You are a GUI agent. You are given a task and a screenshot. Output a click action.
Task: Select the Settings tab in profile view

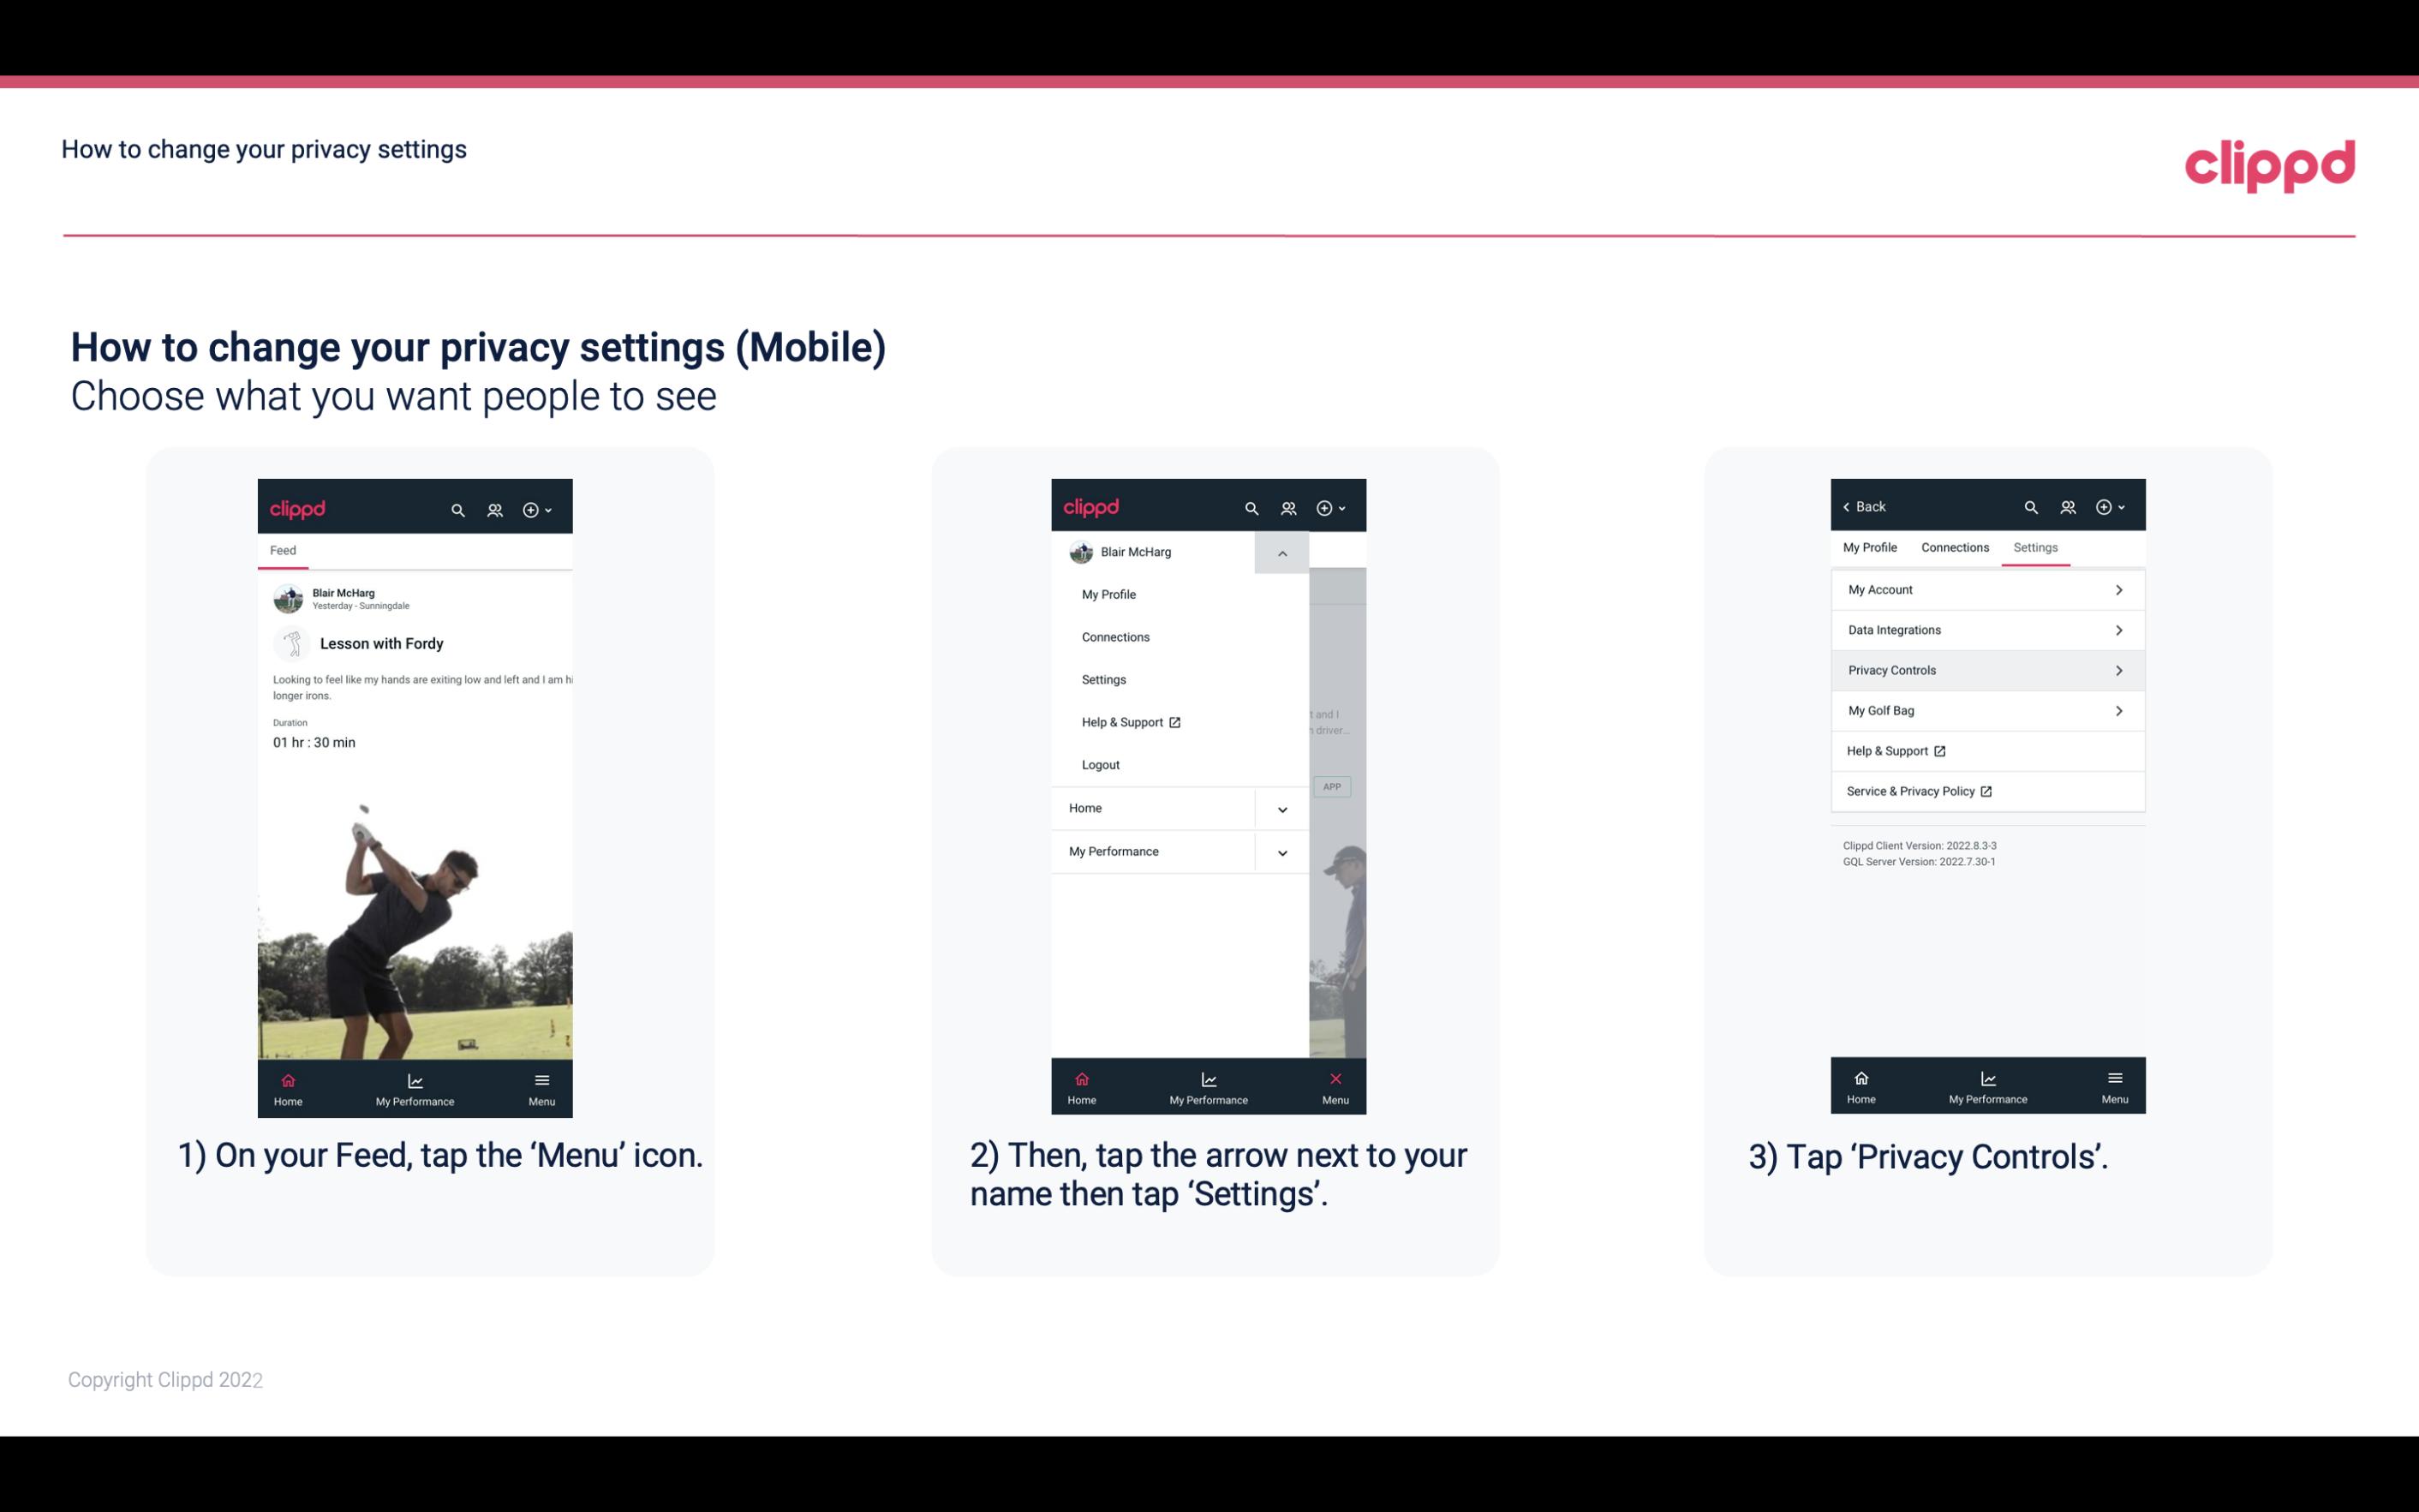[2034, 547]
